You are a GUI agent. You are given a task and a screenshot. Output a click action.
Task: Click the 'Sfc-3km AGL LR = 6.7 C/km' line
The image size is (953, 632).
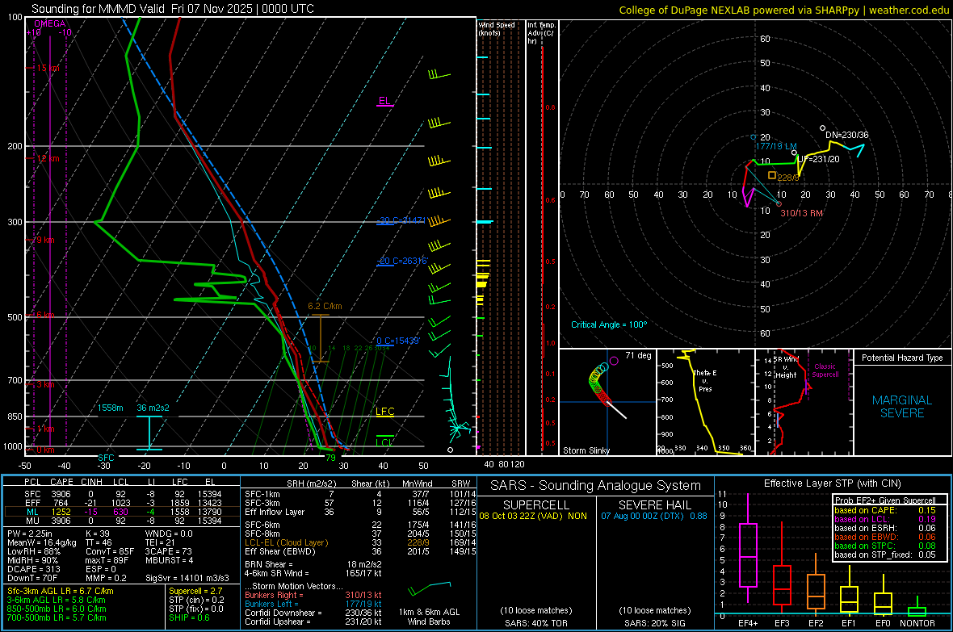click(x=61, y=591)
